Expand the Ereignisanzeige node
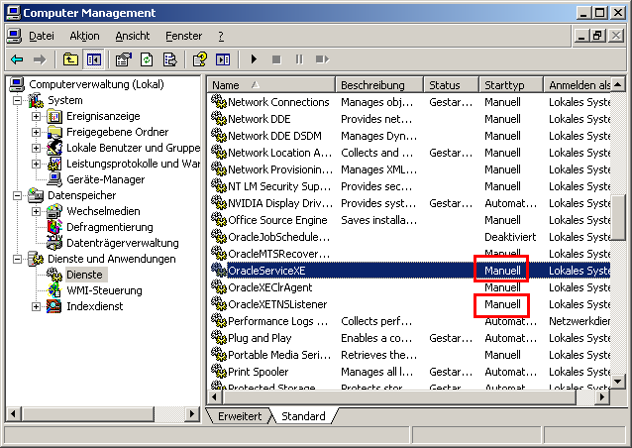The width and height of the screenshot is (632, 448). tap(37, 117)
